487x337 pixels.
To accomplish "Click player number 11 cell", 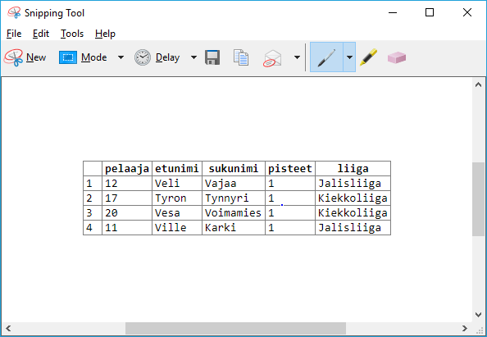I will [x=127, y=228].
